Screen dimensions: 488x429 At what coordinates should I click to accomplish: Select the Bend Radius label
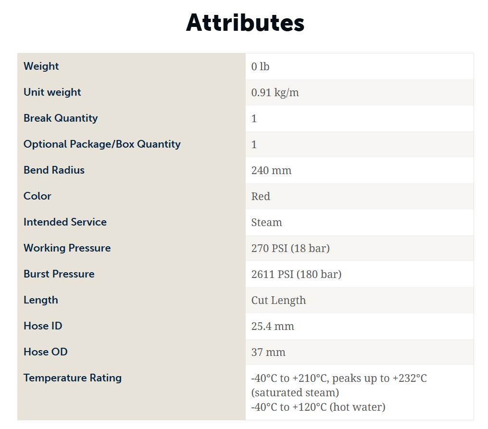pyautogui.click(x=54, y=170)
